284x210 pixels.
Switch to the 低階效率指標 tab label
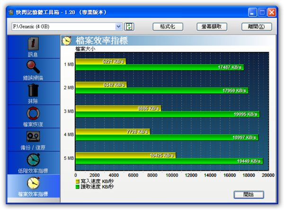point(33,171)
